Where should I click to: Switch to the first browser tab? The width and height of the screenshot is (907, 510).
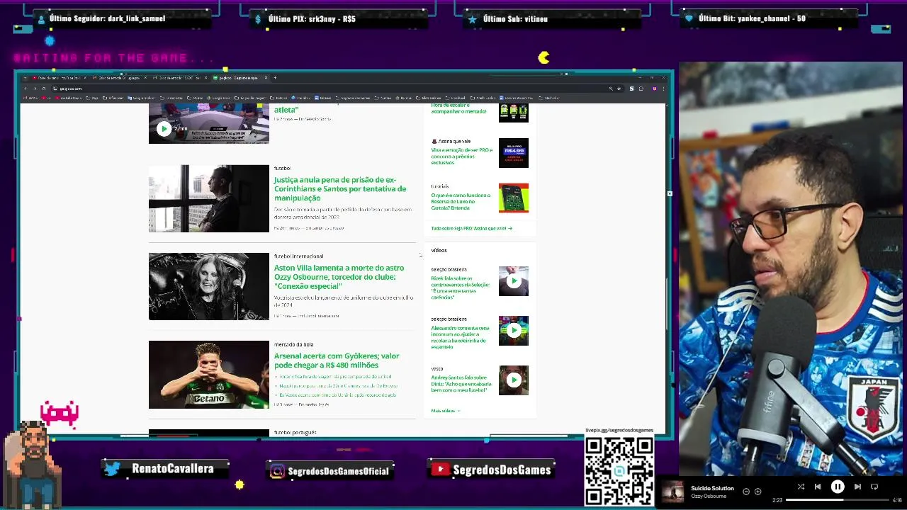[x=60, y=78]
